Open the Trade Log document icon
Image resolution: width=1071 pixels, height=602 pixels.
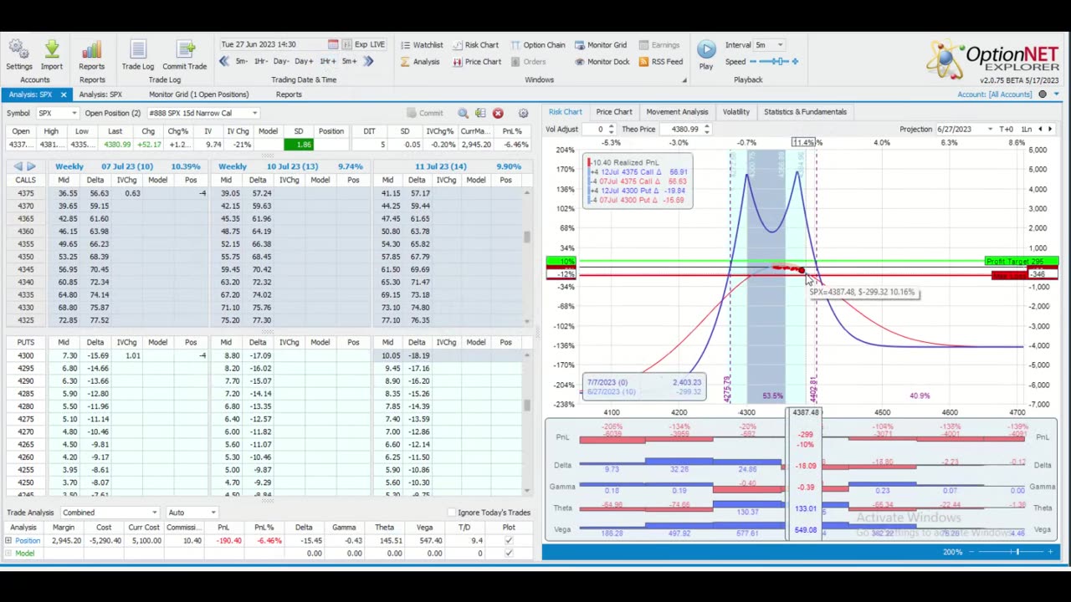click(x=138, y=50)
